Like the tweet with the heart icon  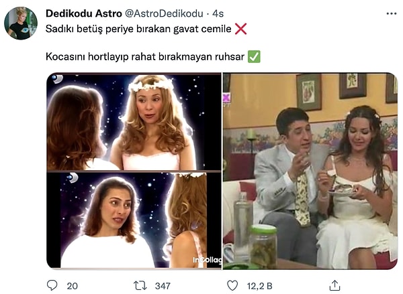click(232, 285)
